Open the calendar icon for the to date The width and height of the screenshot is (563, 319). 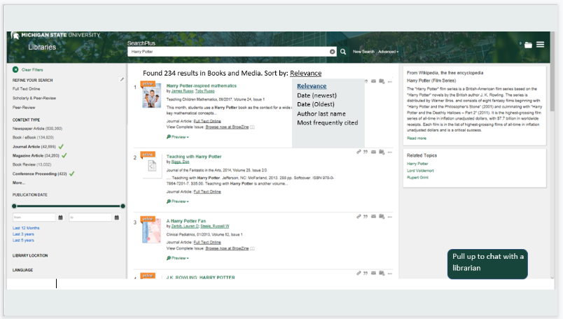[117, 218]
